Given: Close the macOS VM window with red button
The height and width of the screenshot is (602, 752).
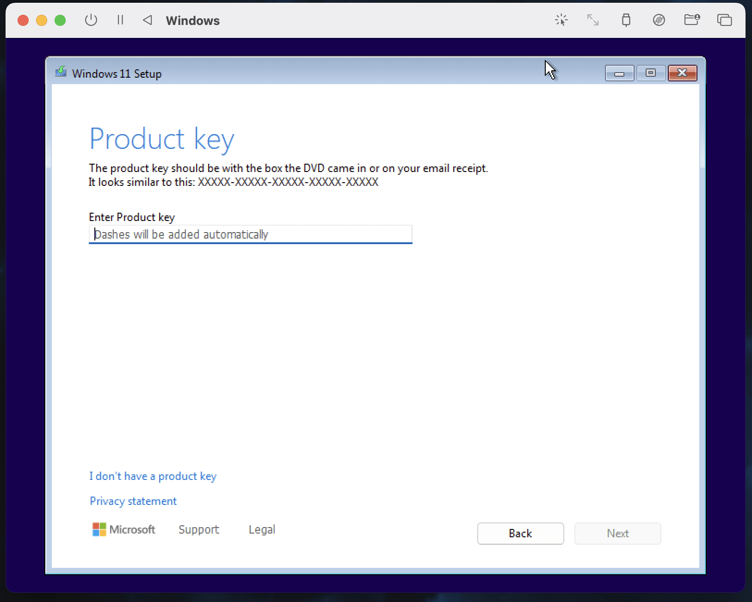Looking at the screenshot, I should tap(23, 20).
